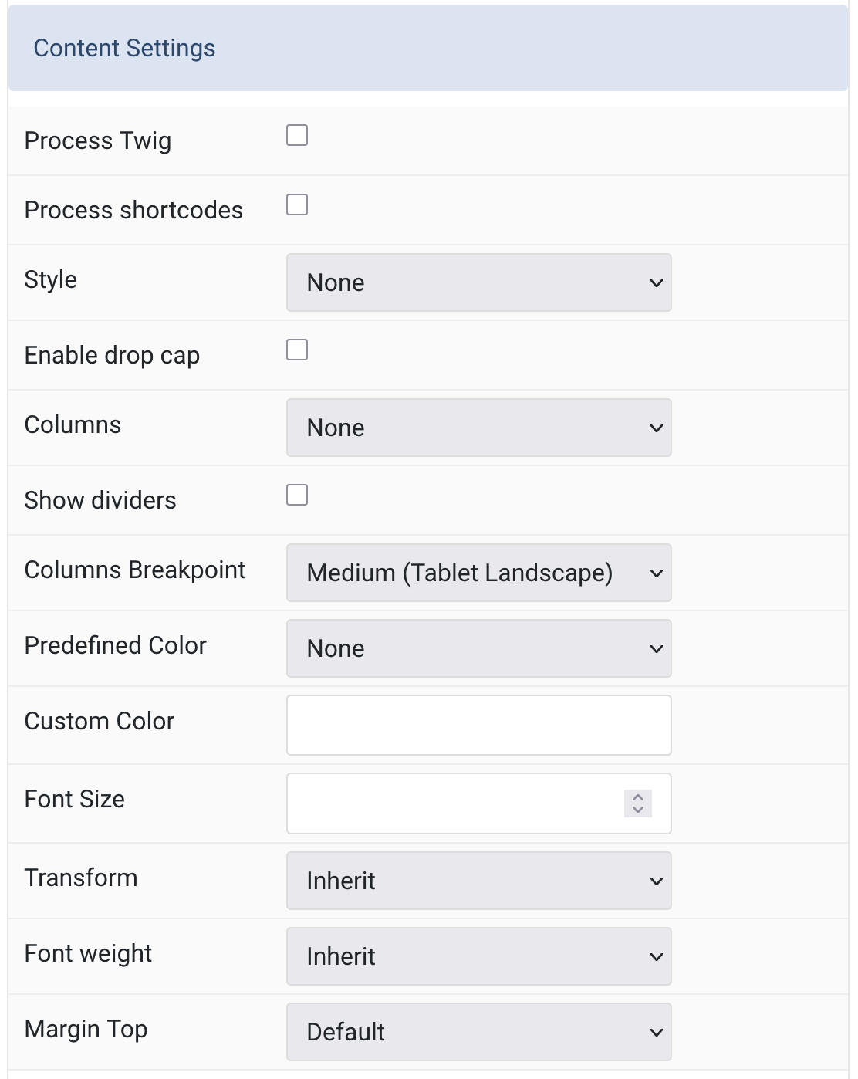Open the Predefined Color dropdown
This screenshot has height=1079, width=858.
click(x=478, y=648)
